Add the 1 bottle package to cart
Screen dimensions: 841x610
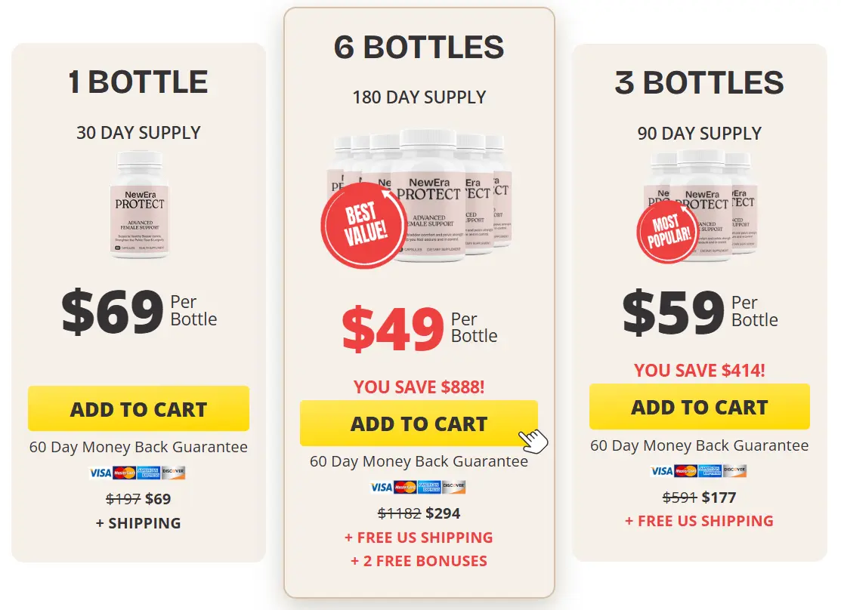click(138, 409)
